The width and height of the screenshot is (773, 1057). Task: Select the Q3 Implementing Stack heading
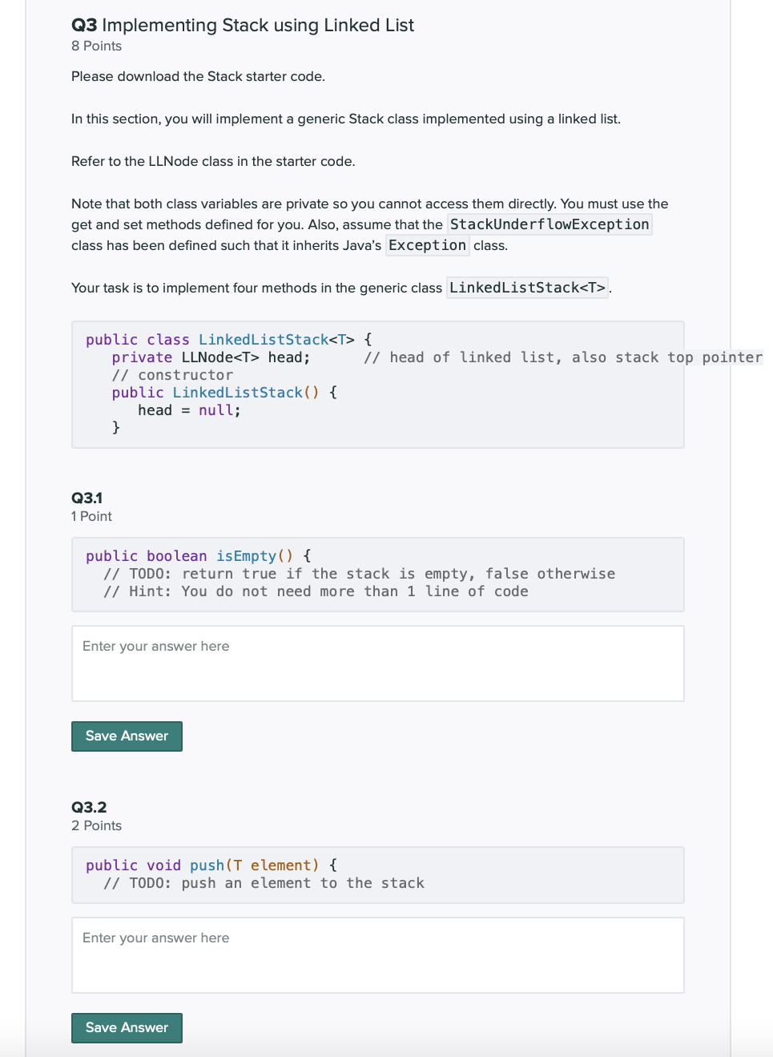click(242, 25)
